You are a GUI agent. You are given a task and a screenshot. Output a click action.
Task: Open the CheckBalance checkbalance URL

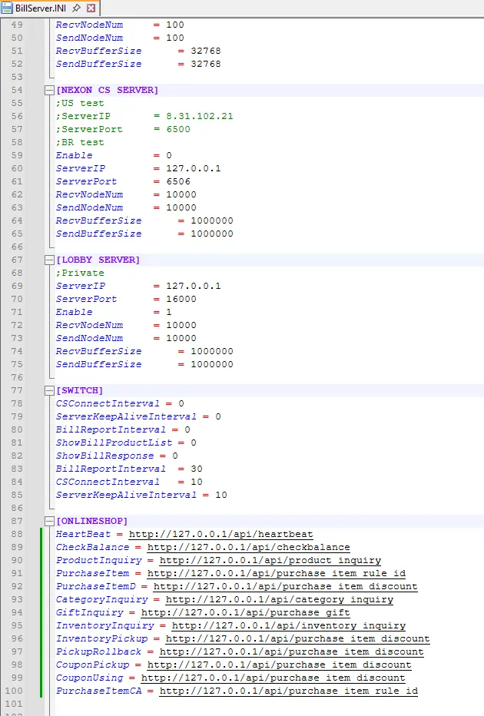click(x=248, y=547)
